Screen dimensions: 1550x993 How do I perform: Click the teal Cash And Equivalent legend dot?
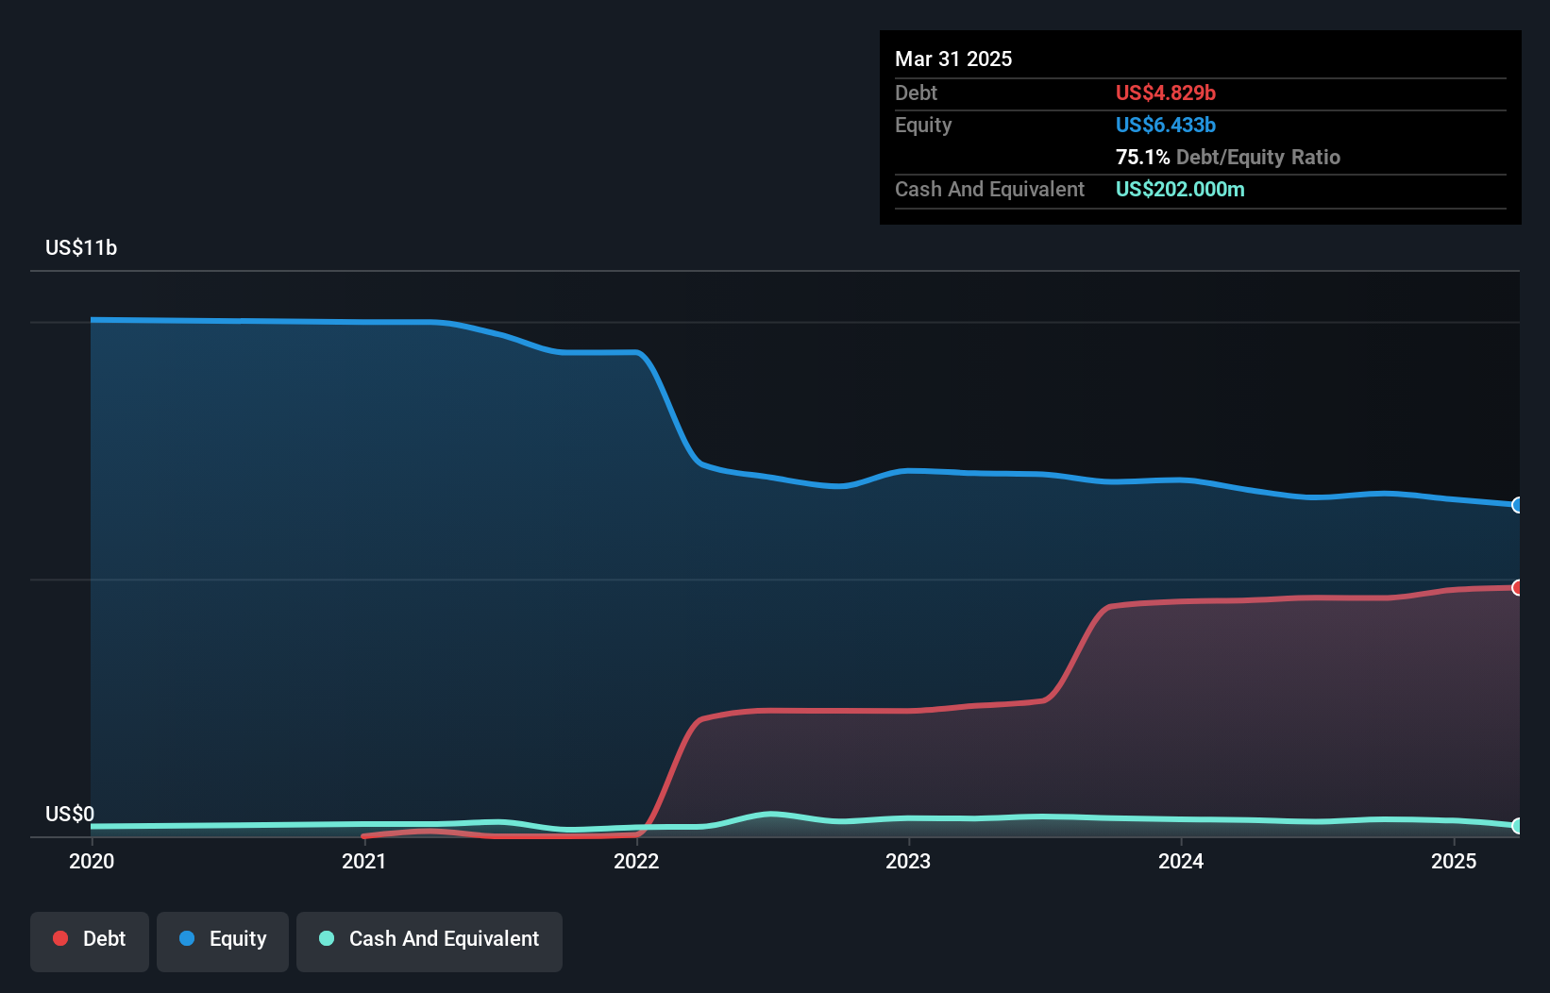pyautogui.click(x=327, y=938)
